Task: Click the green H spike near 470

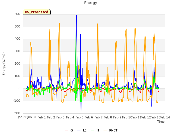Action: point(76,31)
